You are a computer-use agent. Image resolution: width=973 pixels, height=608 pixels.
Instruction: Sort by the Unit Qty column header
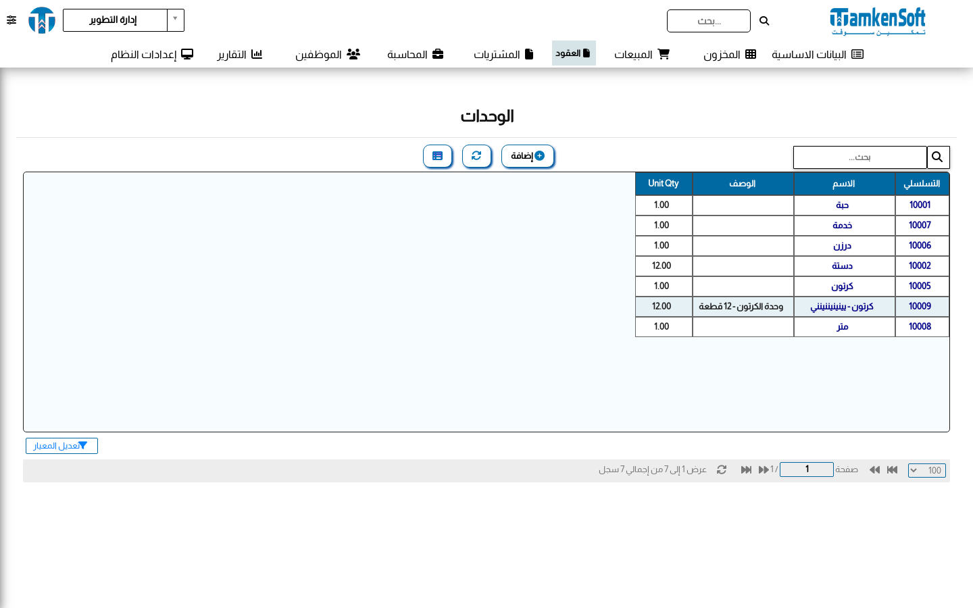click(664, 184)
